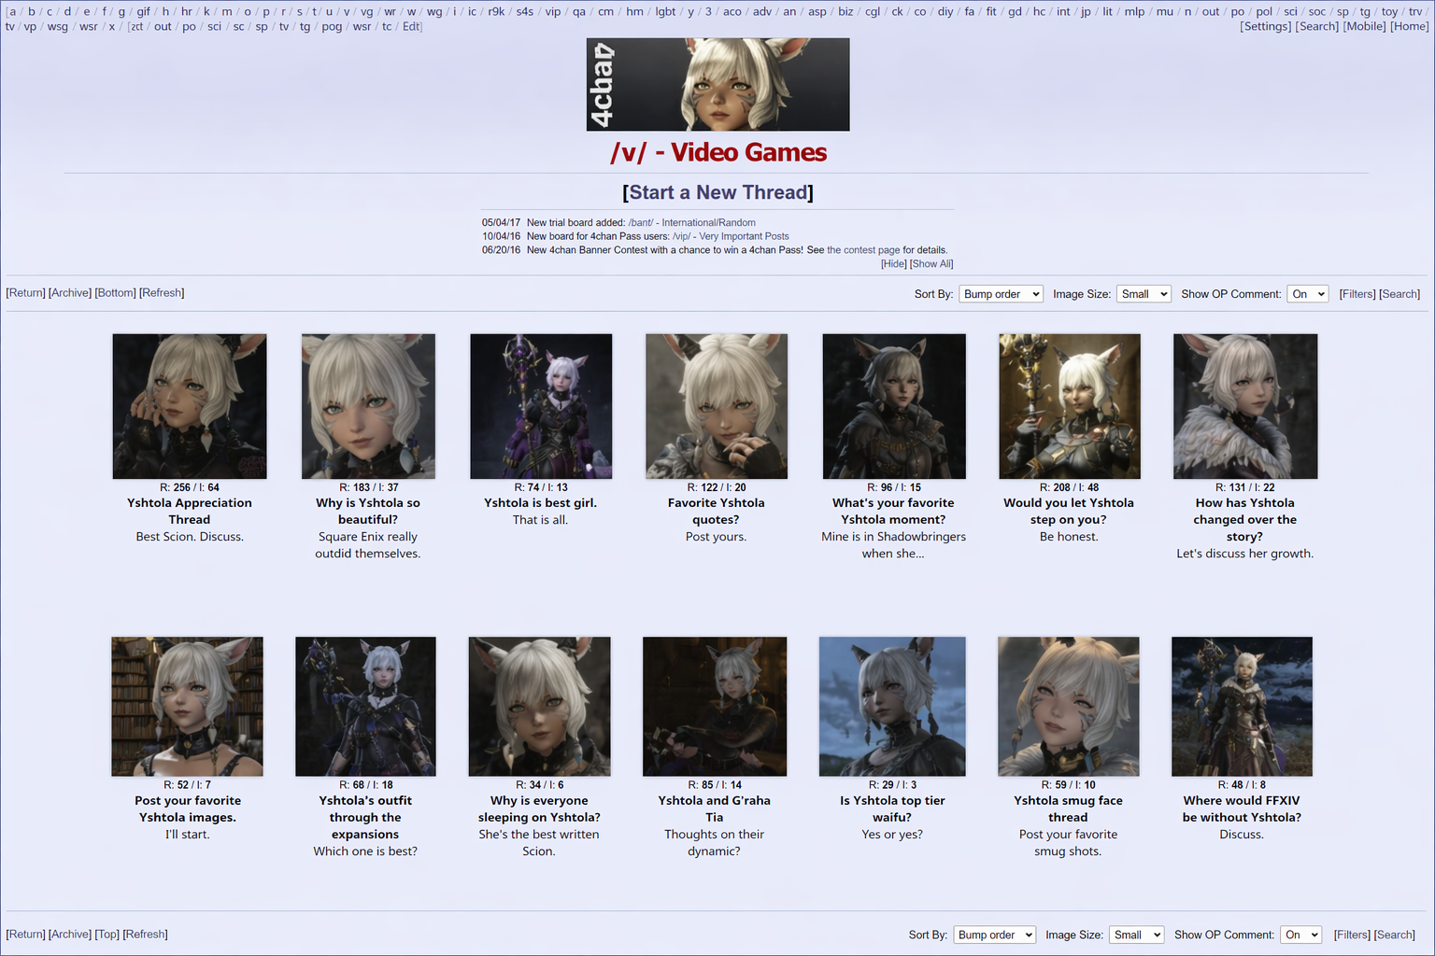Open Settings in the top-right navigation
The width and height of the screenshot is (1435, 956).
[1266, 26]
